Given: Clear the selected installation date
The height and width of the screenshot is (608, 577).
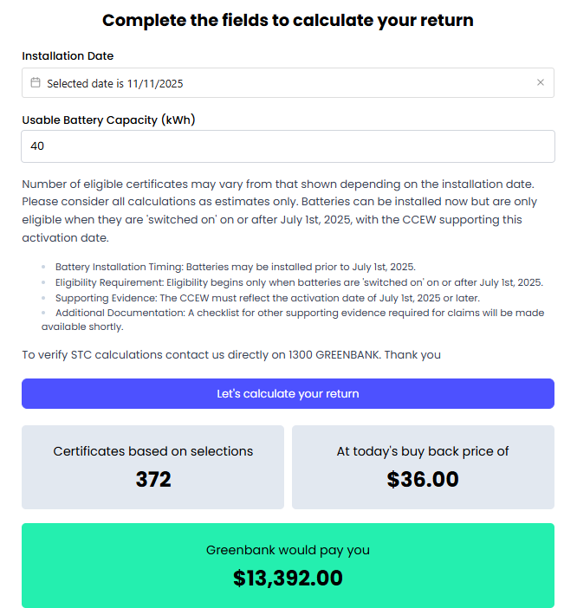Looking at the screenshot, I should (541, 83).
